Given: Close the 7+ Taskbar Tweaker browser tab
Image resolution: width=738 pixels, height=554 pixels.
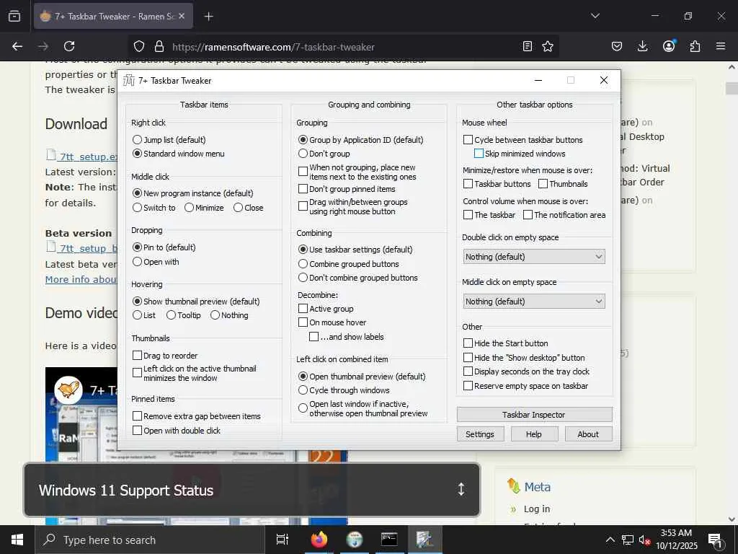Looking at the screenshot, I should click(182, 16).
